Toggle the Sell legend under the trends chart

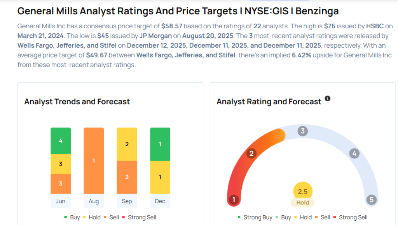click(x=111, y=217)
